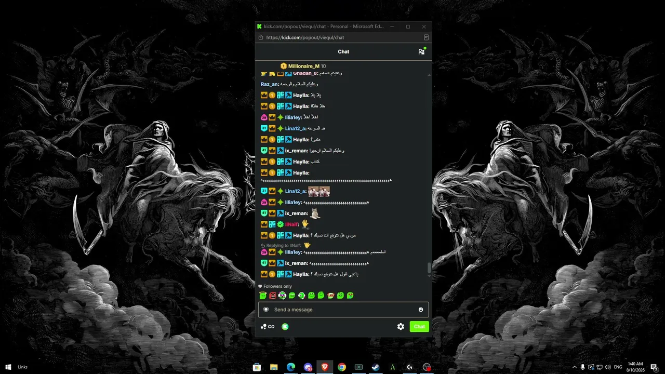Image resolution: width=665 pixels, height=374 pixels.
Task: Insert the fourth quick emote, green smiling face
Action: coord(292,296)
